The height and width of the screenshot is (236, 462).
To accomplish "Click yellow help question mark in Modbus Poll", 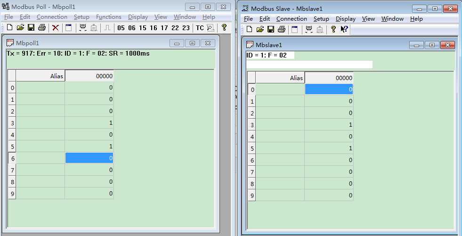I will [x=224, y=27].
